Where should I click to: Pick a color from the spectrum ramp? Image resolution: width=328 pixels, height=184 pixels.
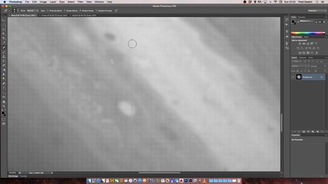click(x=308, y=33)
